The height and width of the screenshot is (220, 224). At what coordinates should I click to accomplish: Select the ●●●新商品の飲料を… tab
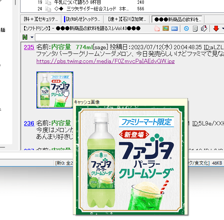(x=178, y=19)
